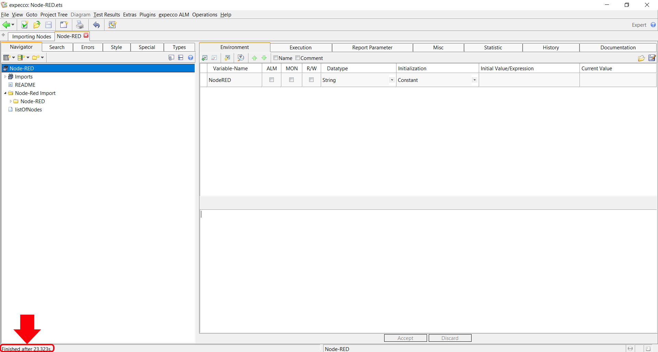Tick the ALM checkbox for NodeRED

[x=271, y=80]
